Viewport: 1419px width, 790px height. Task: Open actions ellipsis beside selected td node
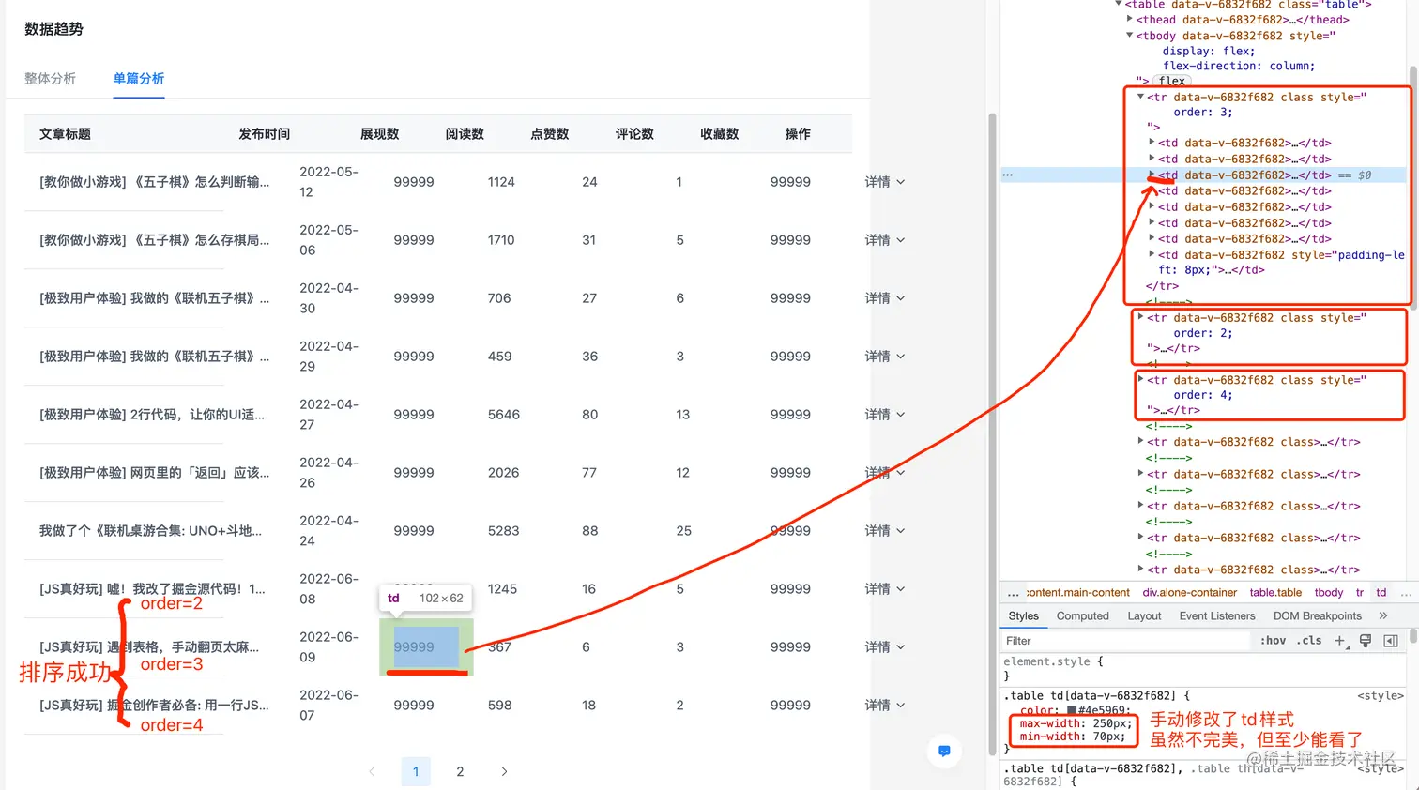1007,175
